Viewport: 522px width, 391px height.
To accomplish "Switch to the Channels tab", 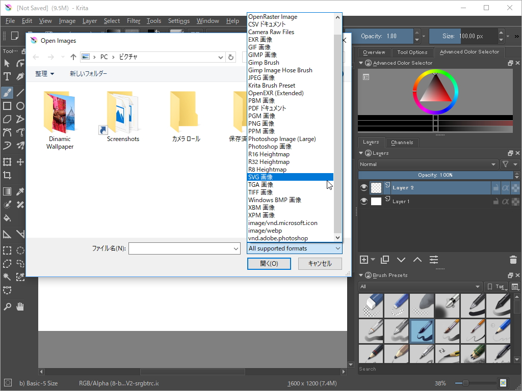I will (402, 143).
